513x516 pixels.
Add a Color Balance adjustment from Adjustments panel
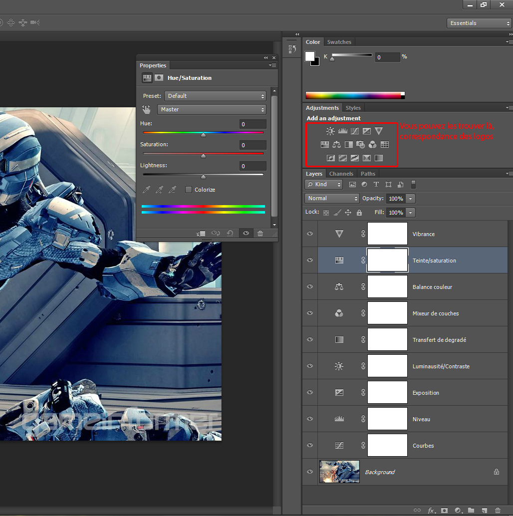(x=337, y=144)
